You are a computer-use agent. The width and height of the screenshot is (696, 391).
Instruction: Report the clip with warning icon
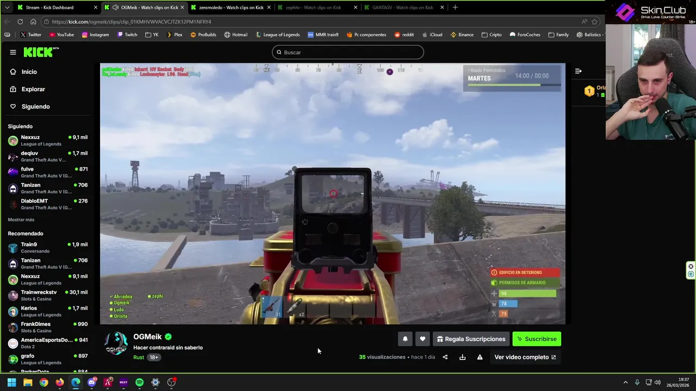pos(480,357)
